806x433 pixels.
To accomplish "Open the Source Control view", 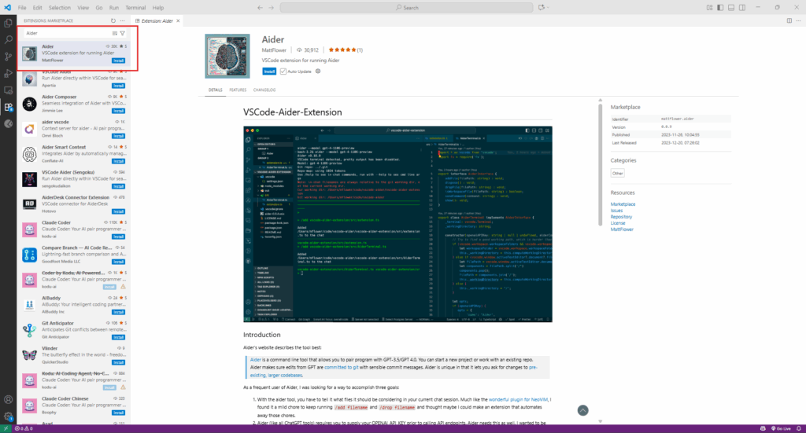I will tap(9, 56).
